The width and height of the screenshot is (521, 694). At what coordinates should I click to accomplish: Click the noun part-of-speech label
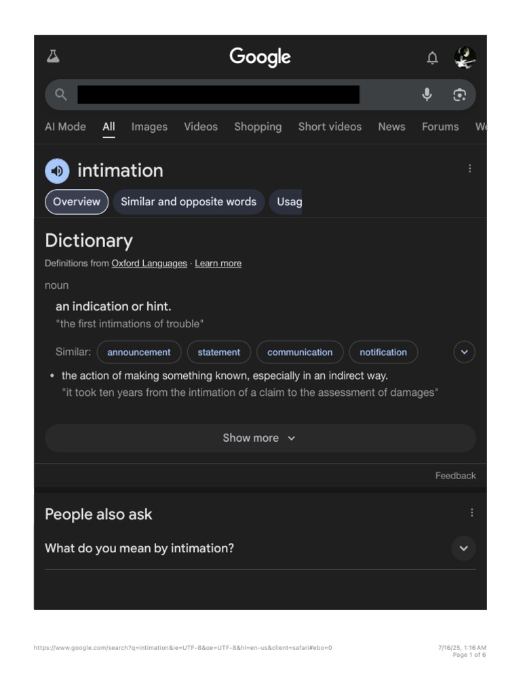pos(57,285)
